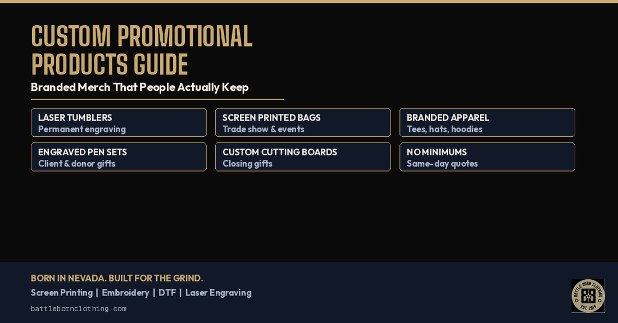Click the Born in Nevada tagline
This screenshot has width=618, height=323.
117,278
